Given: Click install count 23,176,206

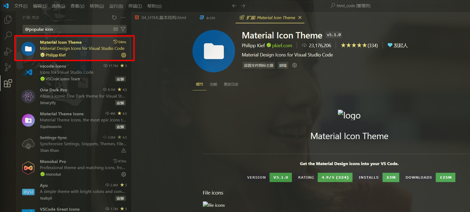Looking at the screenshot, I should [x=317, y=46].
